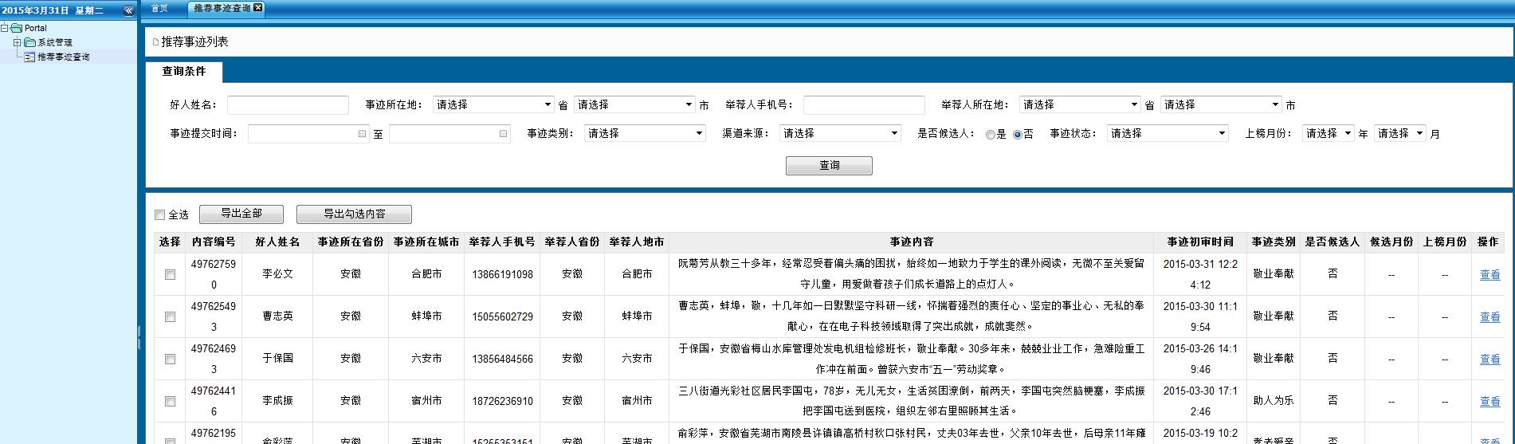Check the 全选 select-all checkbox

coord(159,214)
